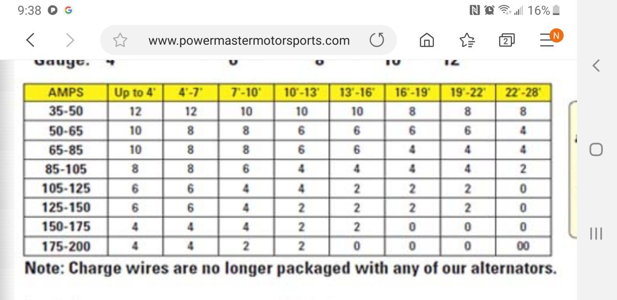Tap the Up to 4' column header
Image resolution: width=617 pixels, height=300 pixels.
pyautogui.click(x=136, y=92)
